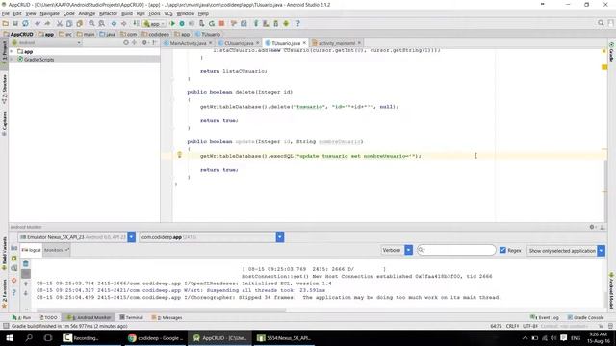Open the TODO tool window

[48, 317]
